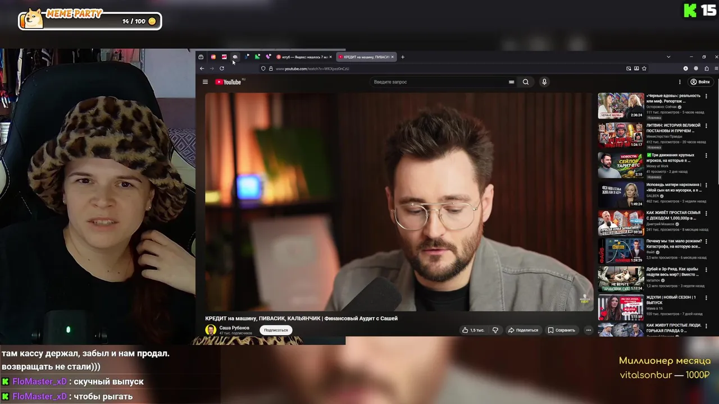Open Исповедь матери наркомана video title
This screenshot has width=719, height=404.
(x=674, y=187)
